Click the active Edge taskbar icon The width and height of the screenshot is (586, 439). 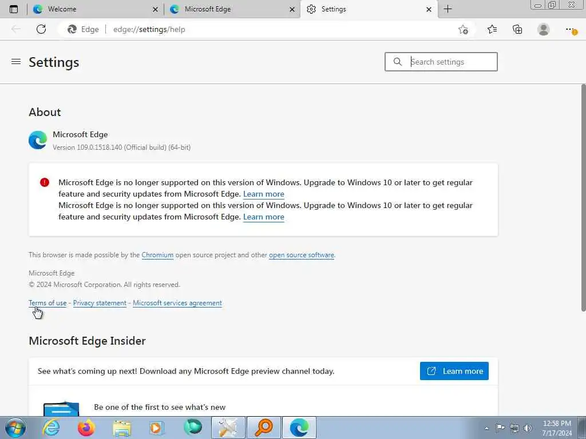click(299, 428)
